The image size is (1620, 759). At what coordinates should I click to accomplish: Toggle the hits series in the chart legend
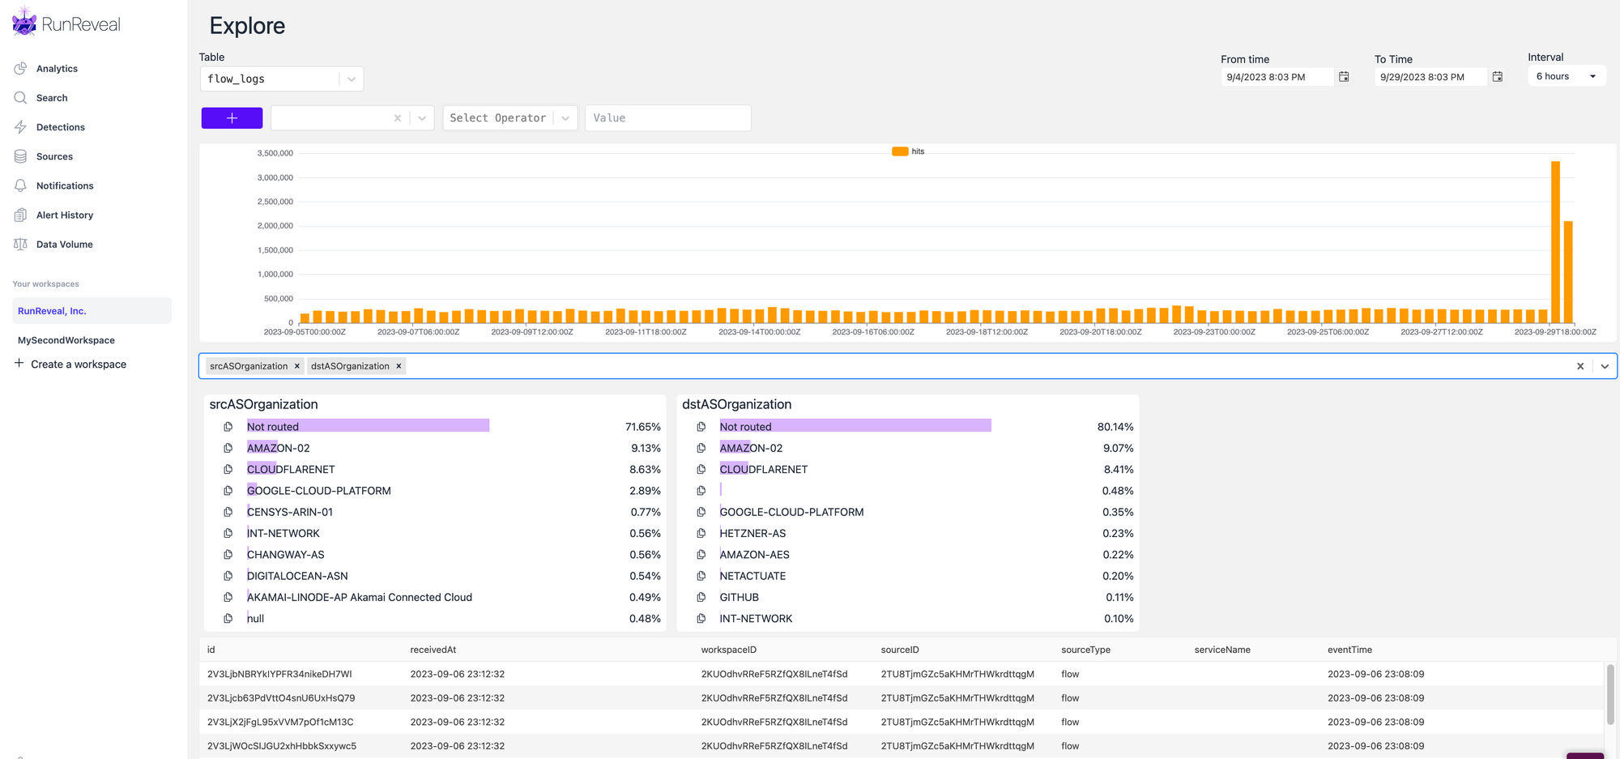pos(909,151)
